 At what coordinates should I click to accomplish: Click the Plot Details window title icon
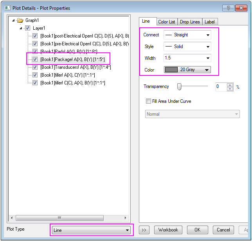click(7, 7)
